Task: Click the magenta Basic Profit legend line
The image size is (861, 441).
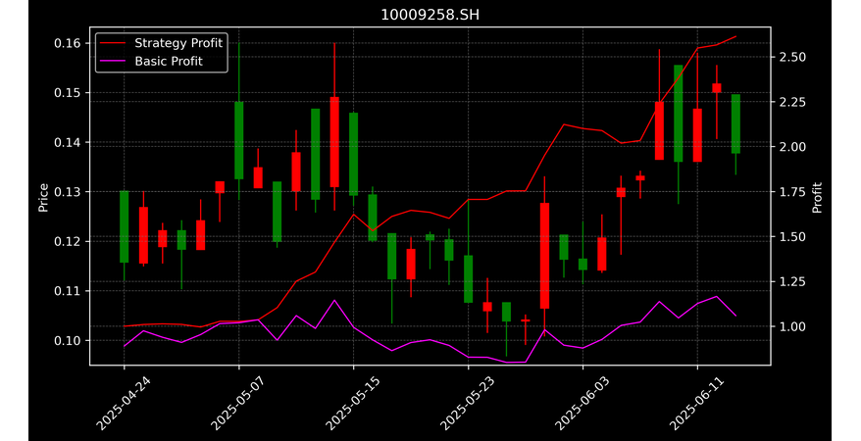Action: pos(113,62)
